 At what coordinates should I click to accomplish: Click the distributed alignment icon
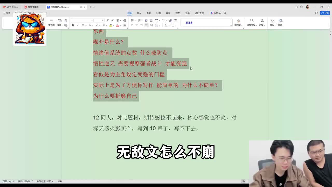click(151, 25)
